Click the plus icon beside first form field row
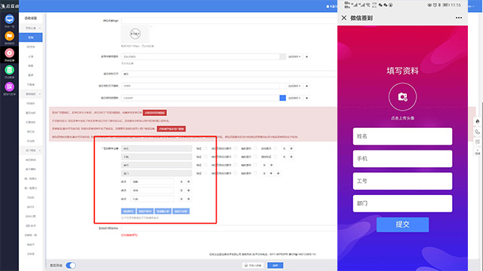This screenshot has height=271, width=483. (291, 148)
